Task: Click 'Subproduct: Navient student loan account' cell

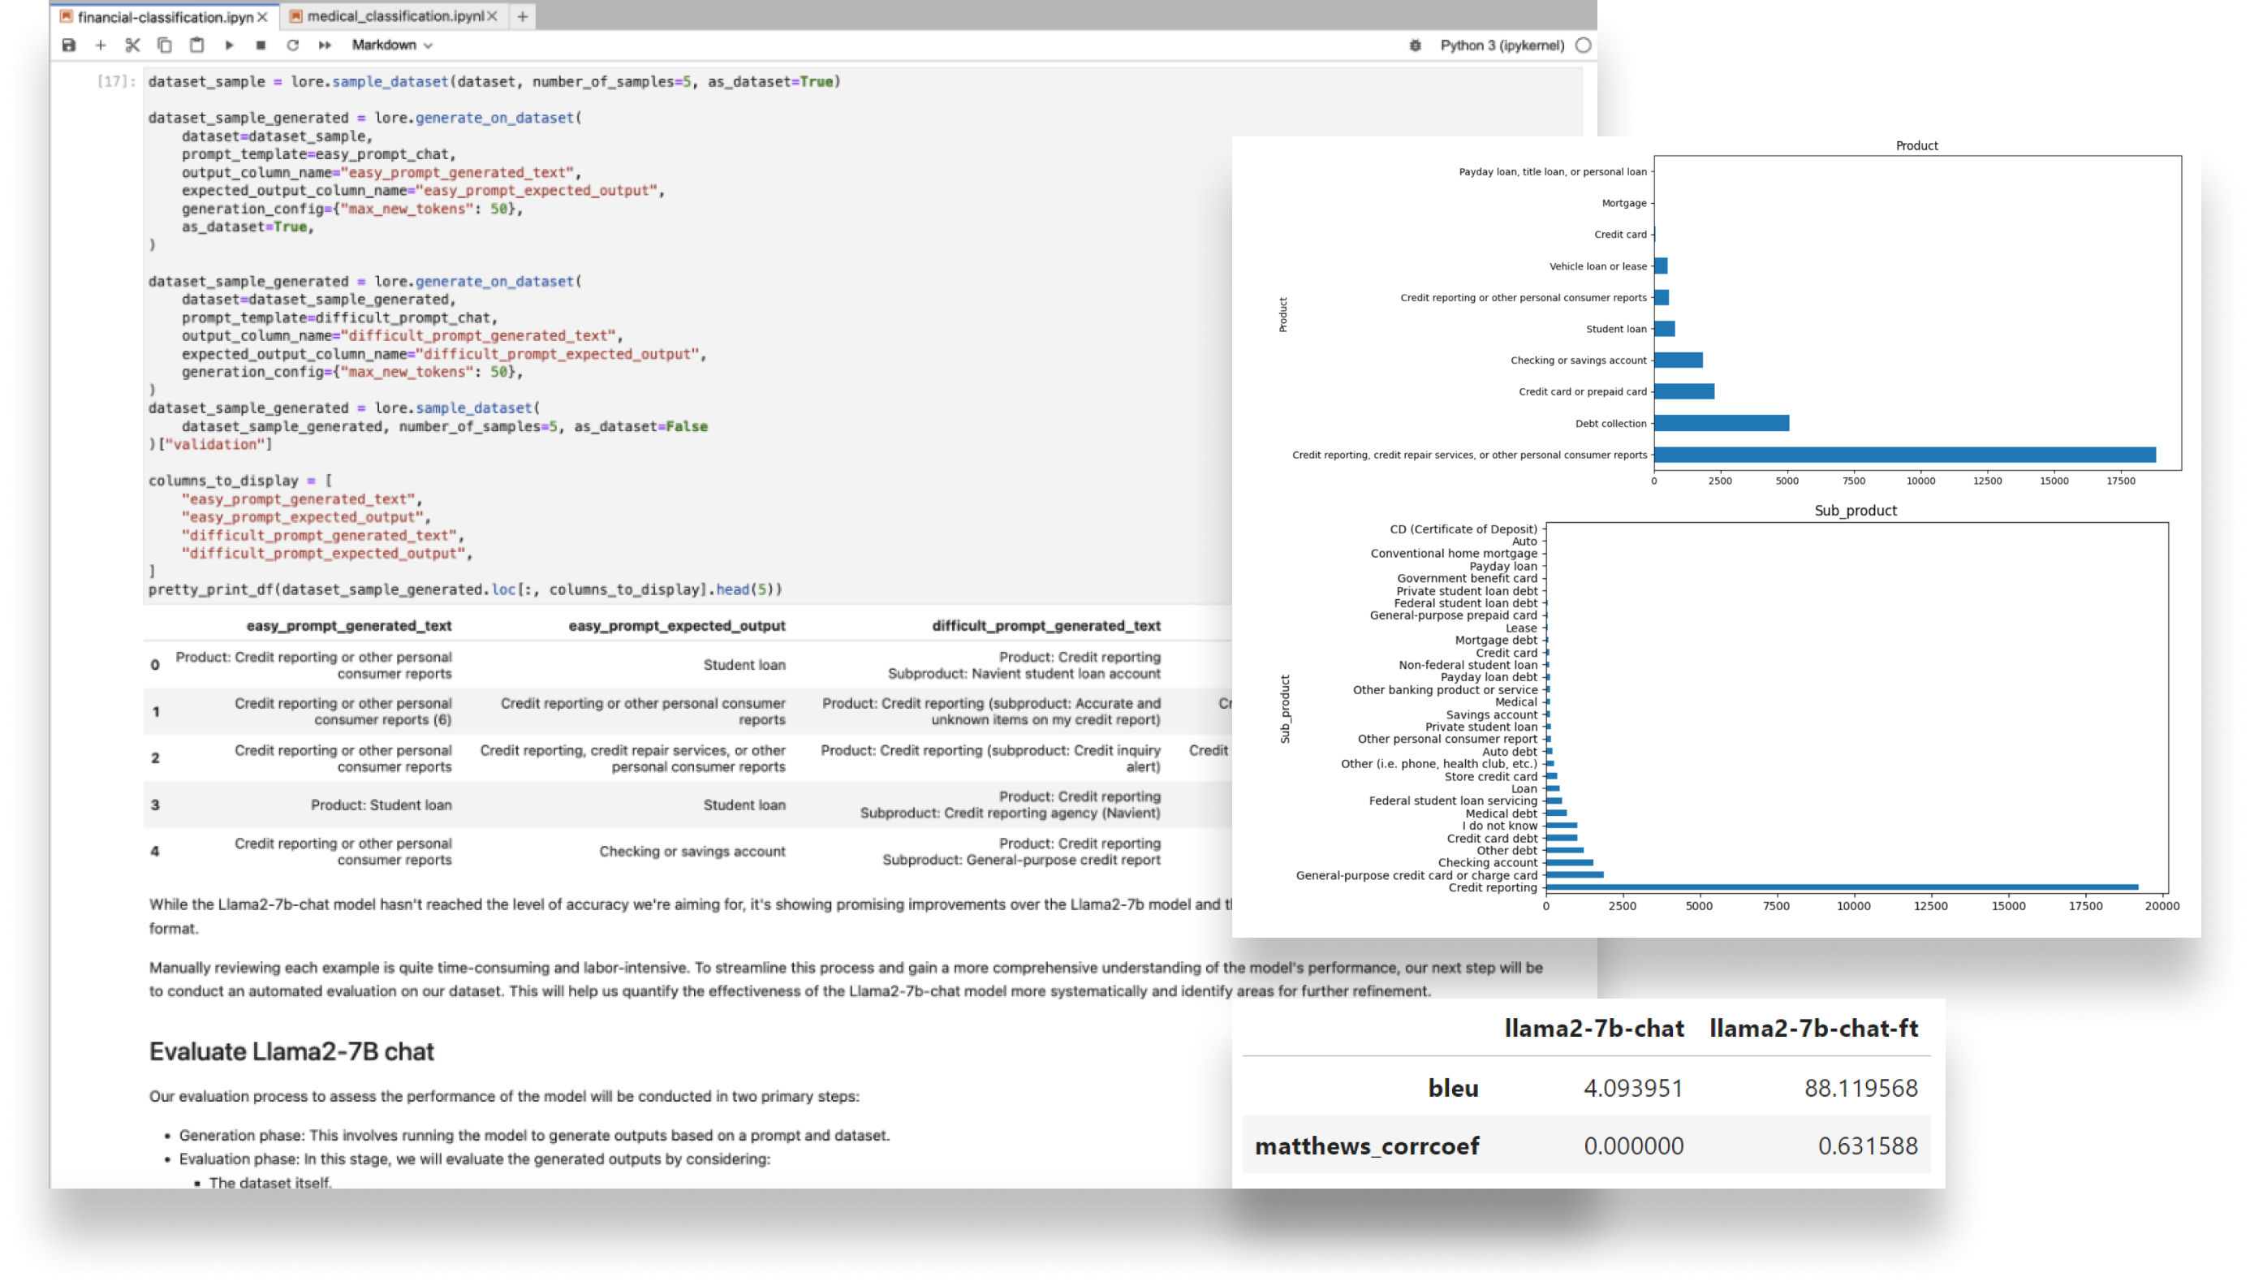Action: [1024, 674]
